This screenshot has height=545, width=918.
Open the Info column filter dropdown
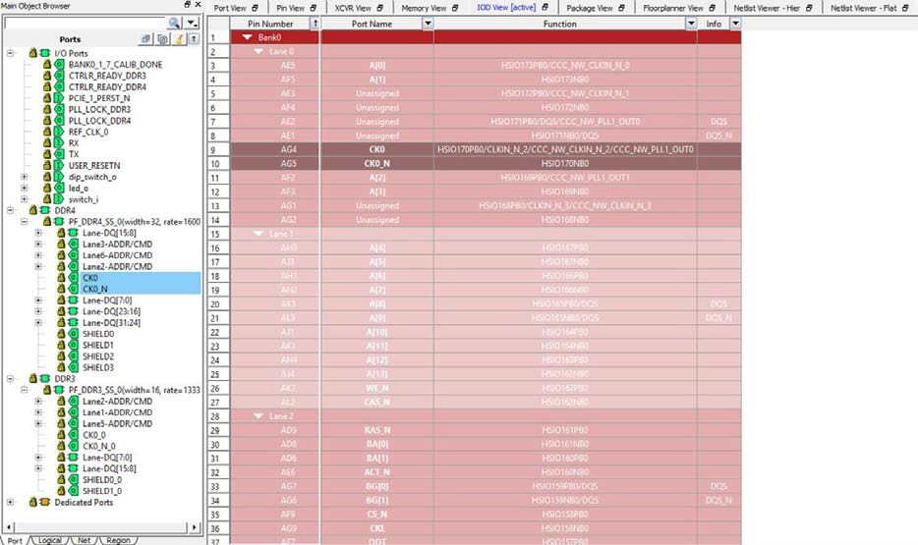point(735,24)
